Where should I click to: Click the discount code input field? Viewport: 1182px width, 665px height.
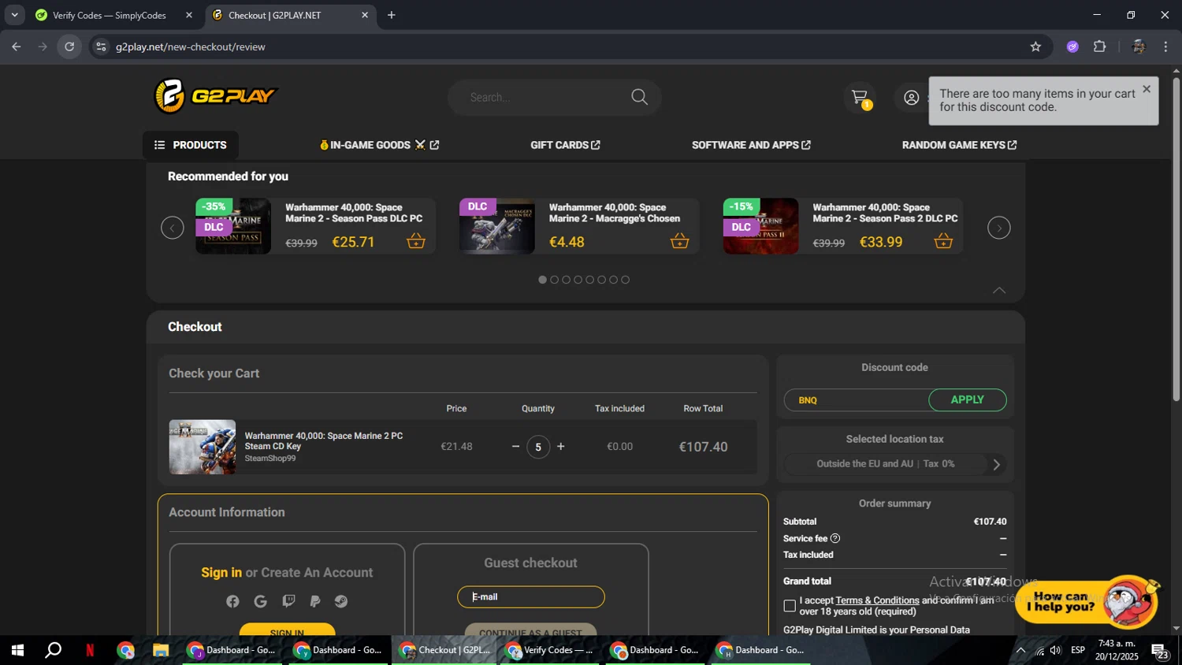pyautogui.click(x=857, y=400)
